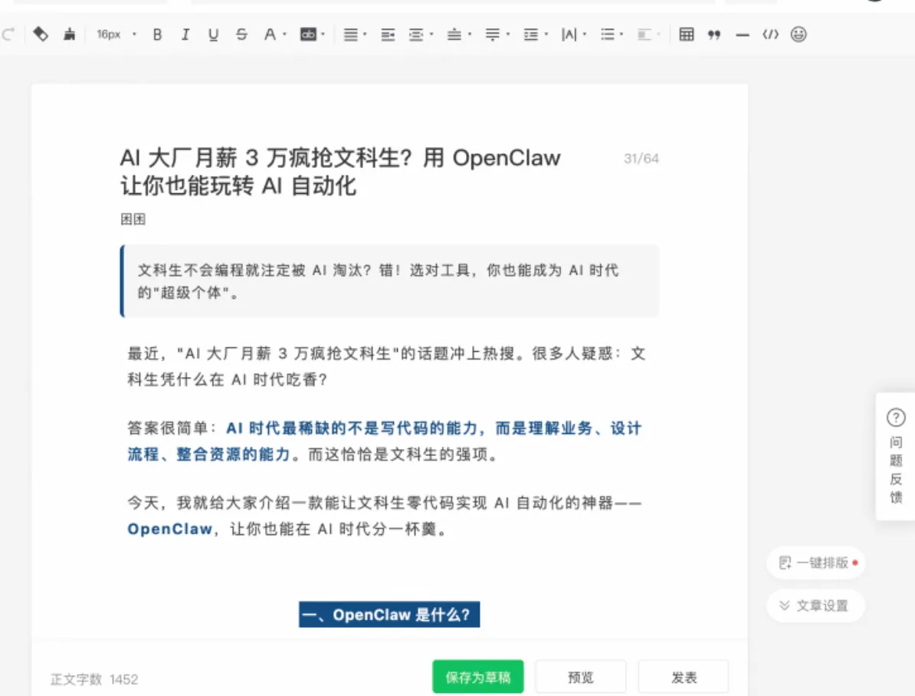The width and height of the screenshot is (915, 696).
Task: Toggle strikethrough formatting
Action: [241, 34]
